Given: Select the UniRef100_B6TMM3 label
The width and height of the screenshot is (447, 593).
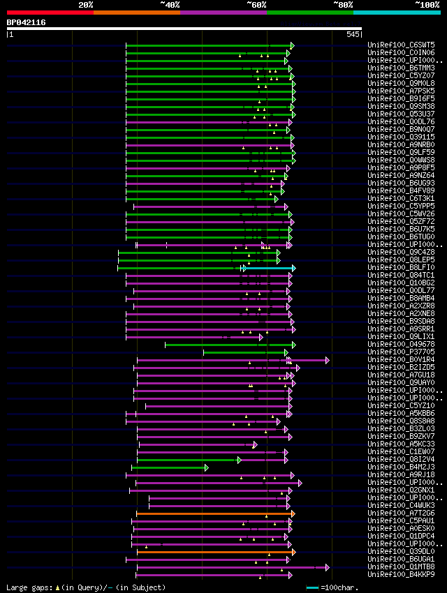Looking at the screenshot, I should tap(401, 68).
